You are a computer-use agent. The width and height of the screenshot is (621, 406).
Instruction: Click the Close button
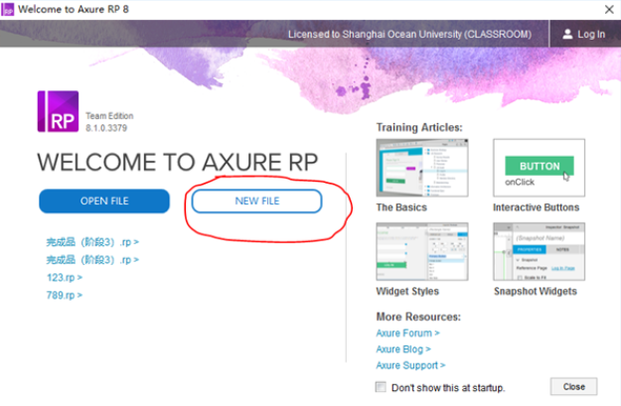point(573,386)
